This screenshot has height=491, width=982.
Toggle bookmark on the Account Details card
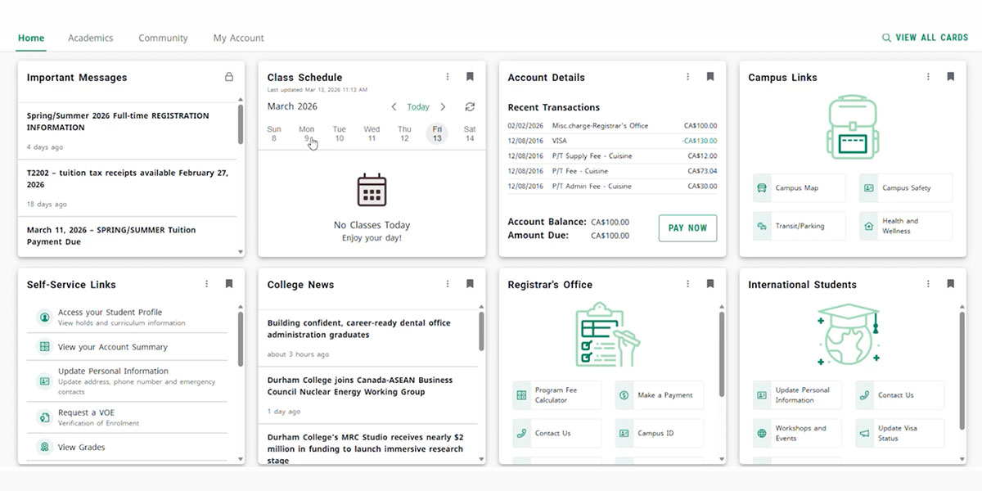pyautogui.click(x=710, y=77)
